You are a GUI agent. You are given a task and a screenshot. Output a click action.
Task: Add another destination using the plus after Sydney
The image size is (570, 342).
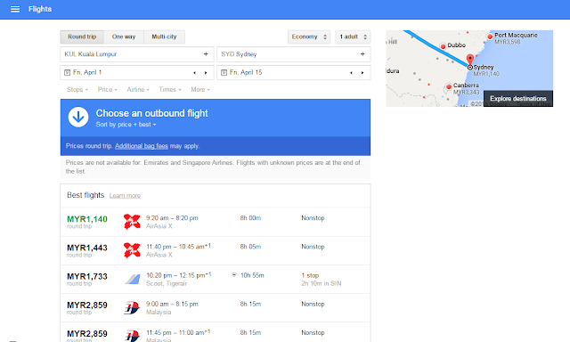362,54
